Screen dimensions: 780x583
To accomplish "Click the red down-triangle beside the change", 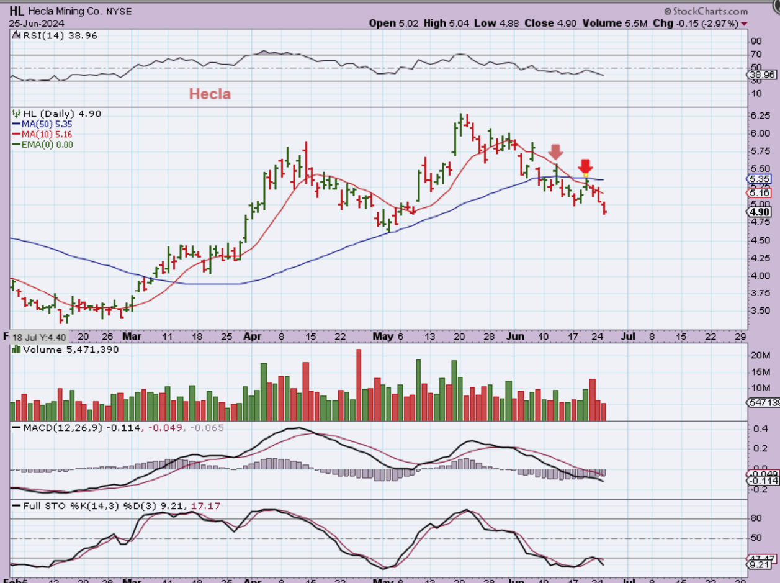I will (x=744, y=24).
